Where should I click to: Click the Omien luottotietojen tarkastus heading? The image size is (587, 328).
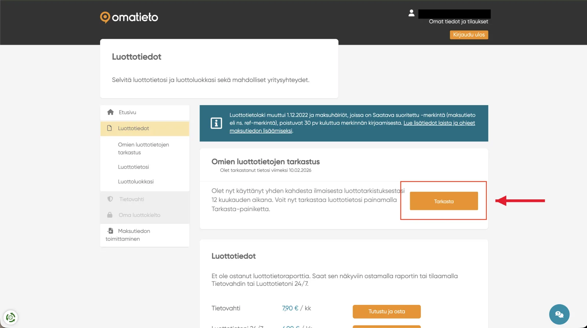266,162
